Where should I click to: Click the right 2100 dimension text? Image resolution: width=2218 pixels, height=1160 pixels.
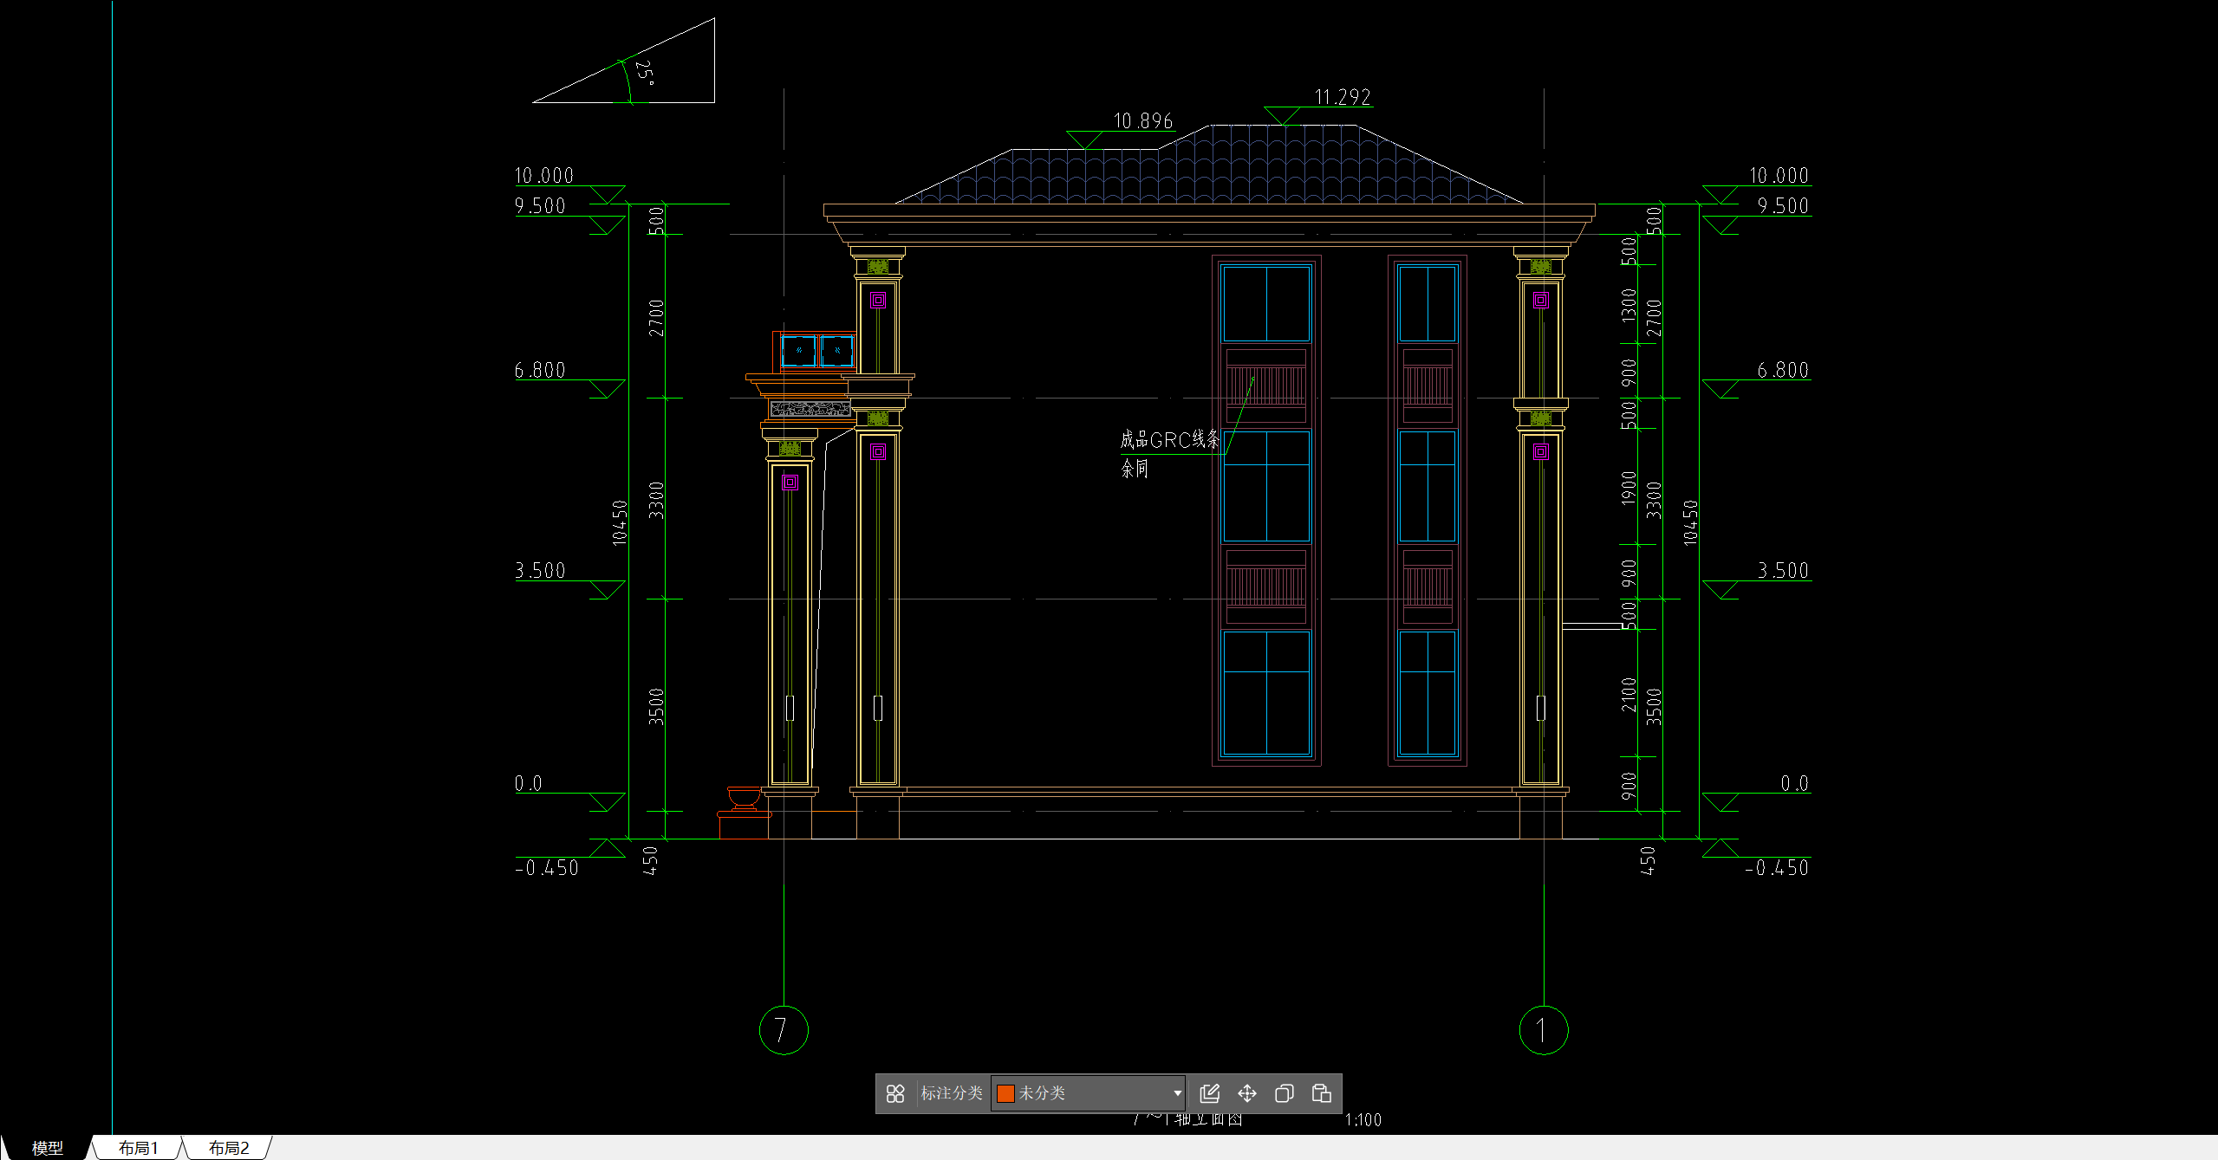click(x=1629, y=695)
